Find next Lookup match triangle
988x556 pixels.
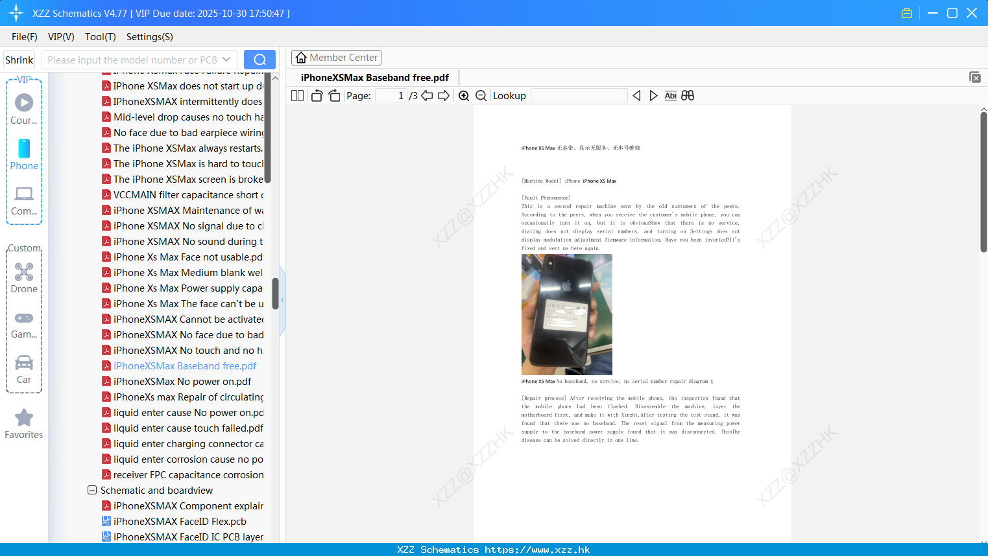click(x=653, y=96)
